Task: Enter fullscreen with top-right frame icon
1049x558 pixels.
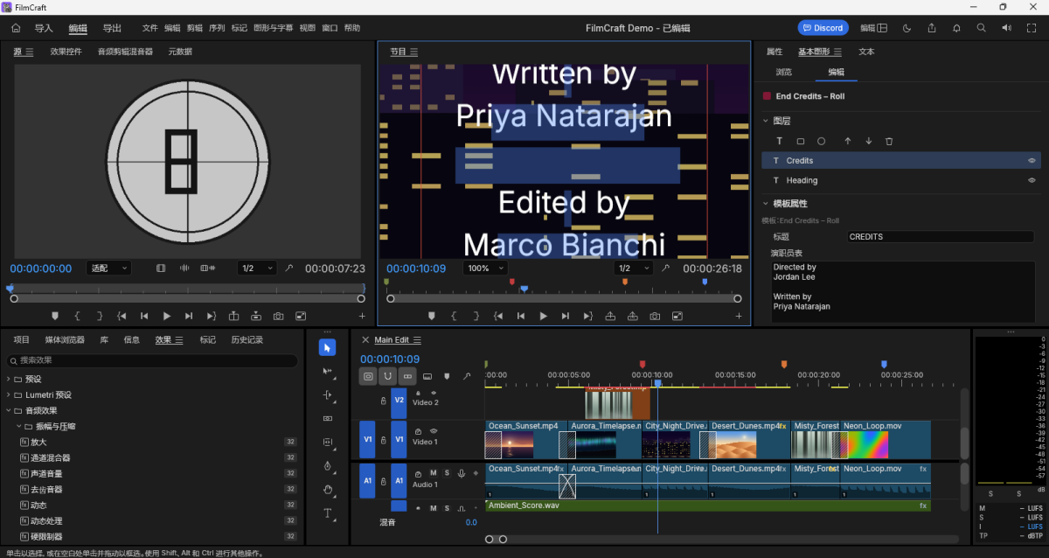Action: [1032, 28]
